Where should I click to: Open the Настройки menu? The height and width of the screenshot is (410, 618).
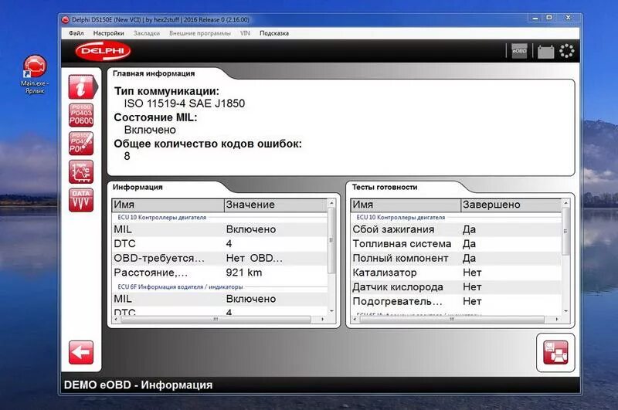108,33
